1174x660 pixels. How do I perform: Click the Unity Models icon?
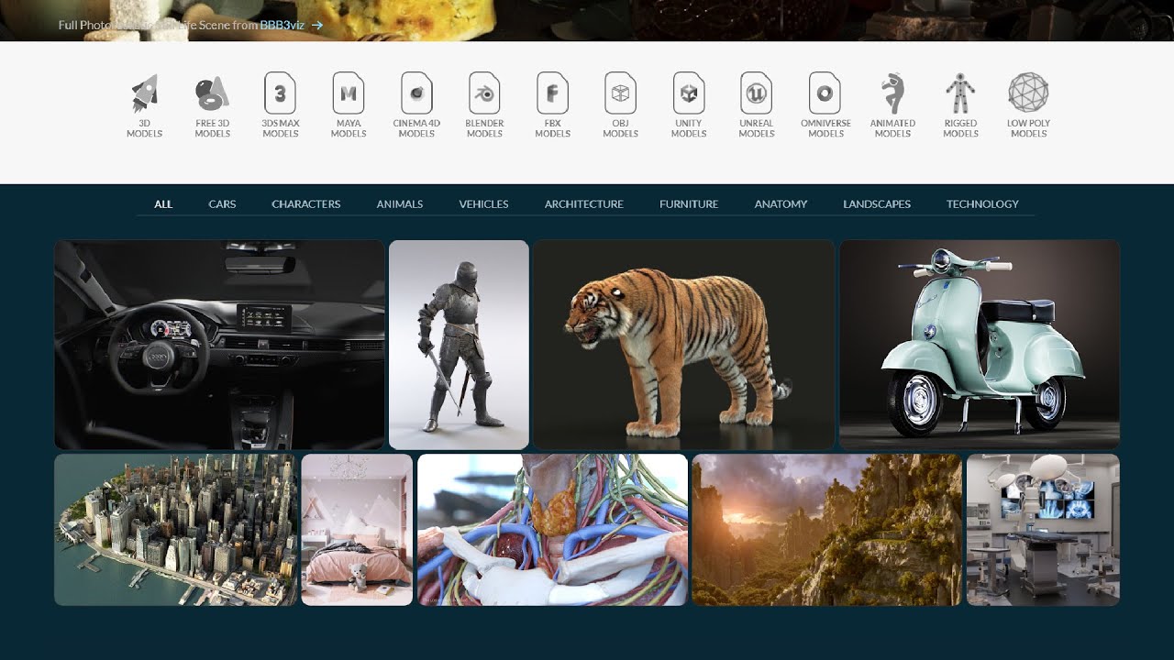coord(688,93)
